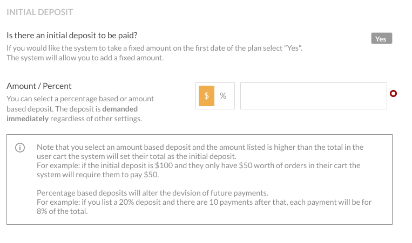The image size is (412, 243).
Task: Click the bold "demanded immediately" text
Action: (x=72, y=114)
